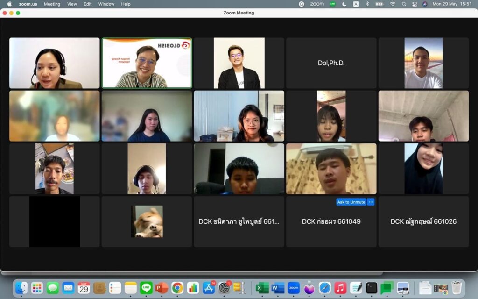Toggle Bluetooth from the menu bar icon
Image resolution: width=478 pixels, height=299 pixels.
pyautogui.click(x=367, y=4)
